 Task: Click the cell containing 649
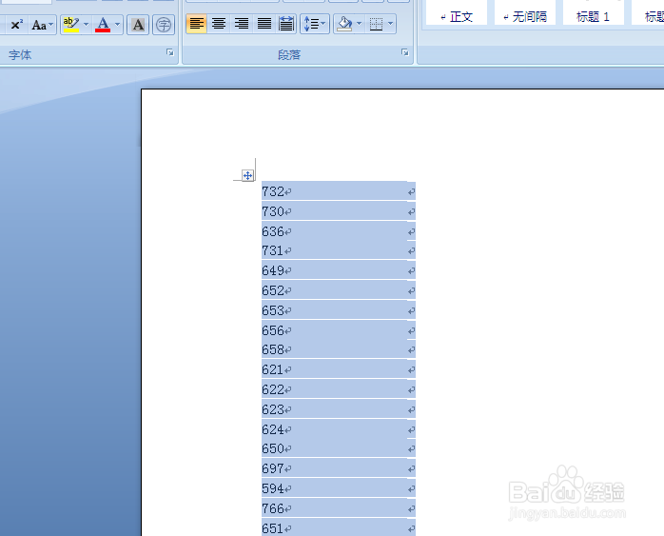335,270
